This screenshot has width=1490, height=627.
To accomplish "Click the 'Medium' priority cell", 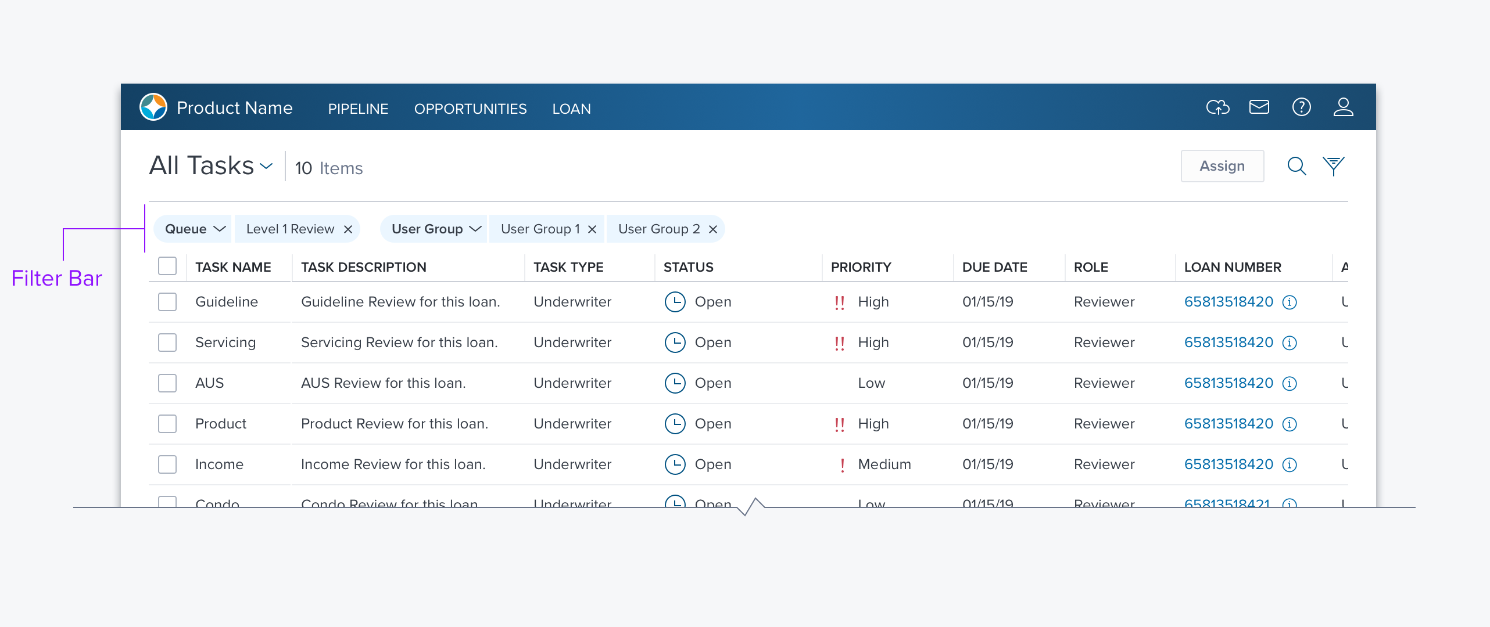I will [x=884, y=464].
